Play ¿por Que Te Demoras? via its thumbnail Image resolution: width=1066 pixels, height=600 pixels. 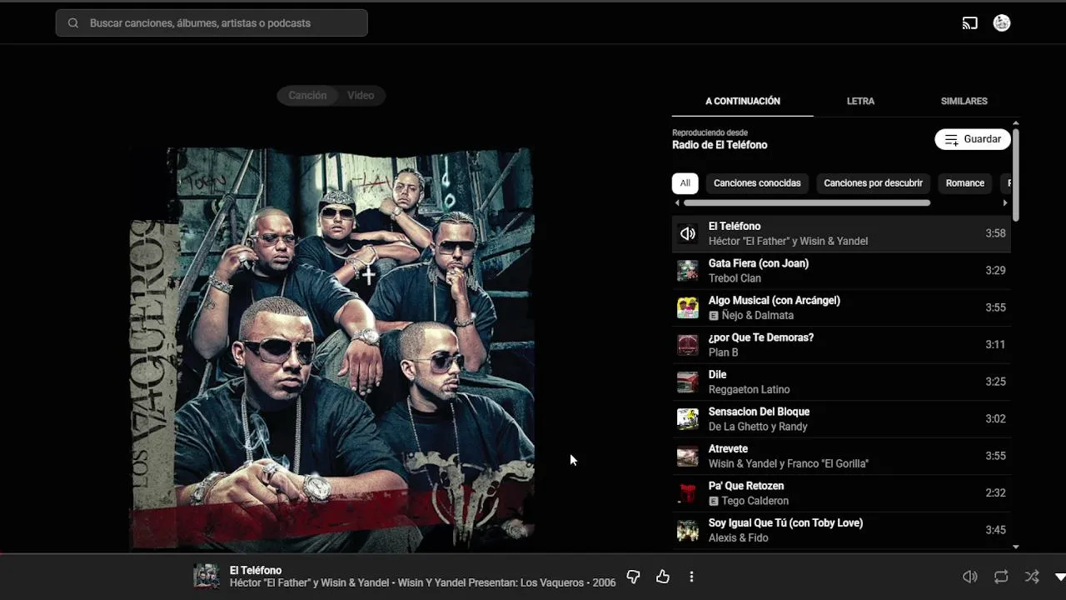(688, 345)
